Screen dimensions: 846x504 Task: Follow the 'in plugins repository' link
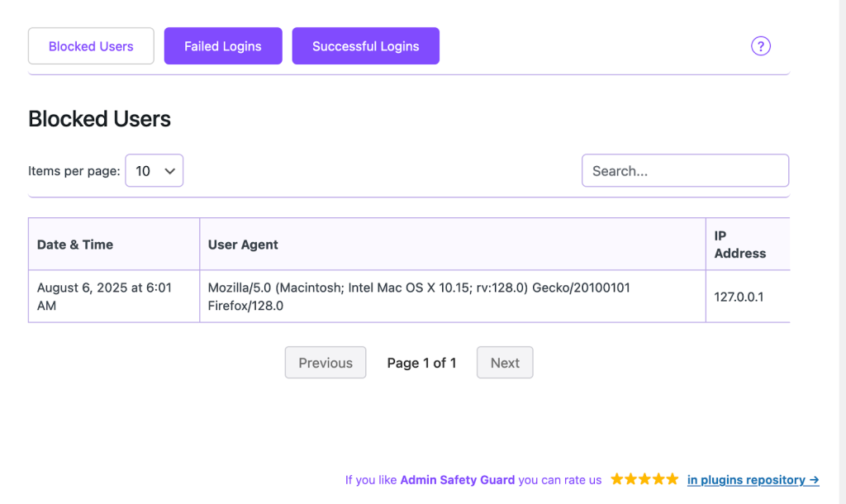click(753, 479)
